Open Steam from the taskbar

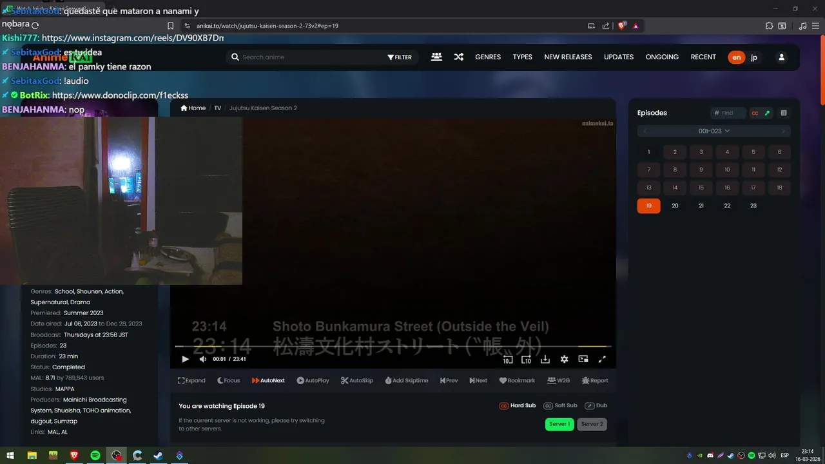click(158, 455)
